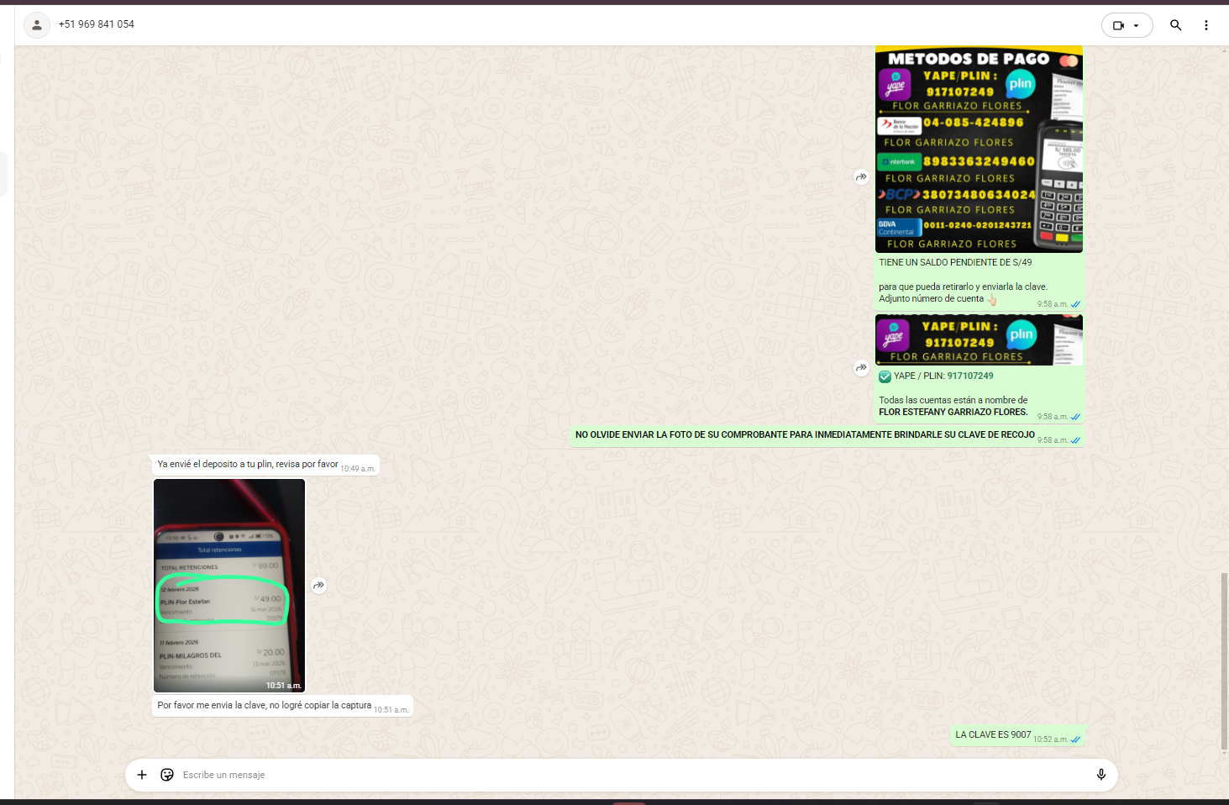This screenshot has width=1229, height=805.
Task: Start recording a voice message
Action: click(1100, 775)
